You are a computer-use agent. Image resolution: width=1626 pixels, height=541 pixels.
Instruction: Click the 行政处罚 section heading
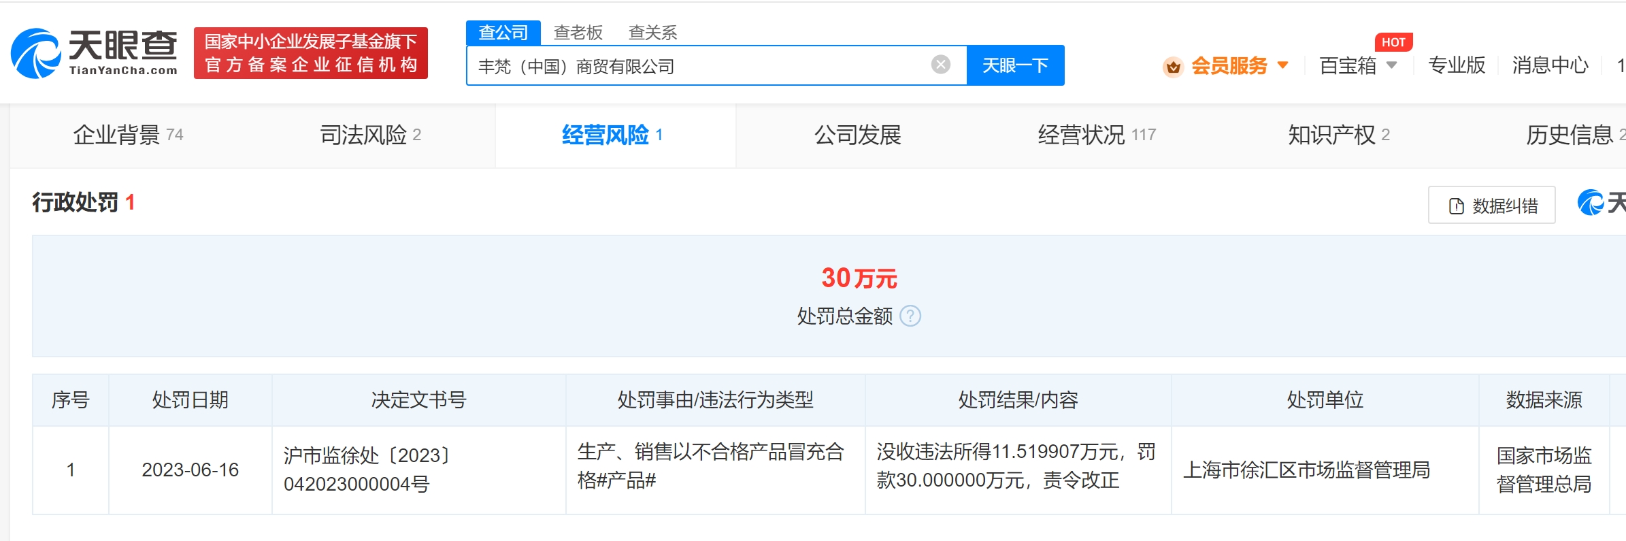[75, 202]
